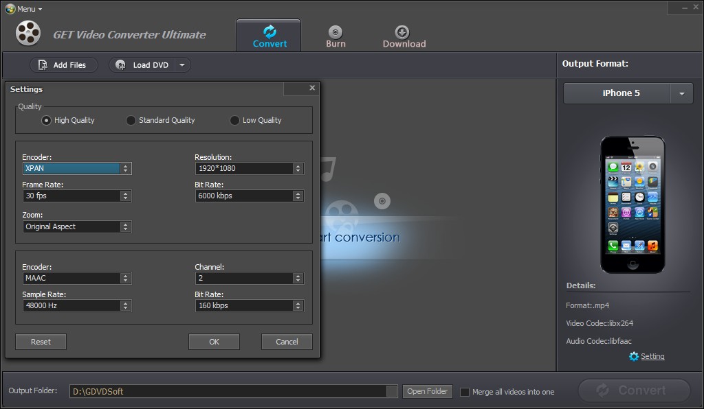Click the Open Folder button
The image size is (704, 409).
(x=428, y=392)
